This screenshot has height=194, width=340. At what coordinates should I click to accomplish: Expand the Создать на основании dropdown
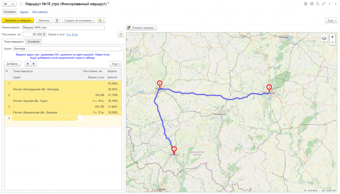(x=78, y=21)
